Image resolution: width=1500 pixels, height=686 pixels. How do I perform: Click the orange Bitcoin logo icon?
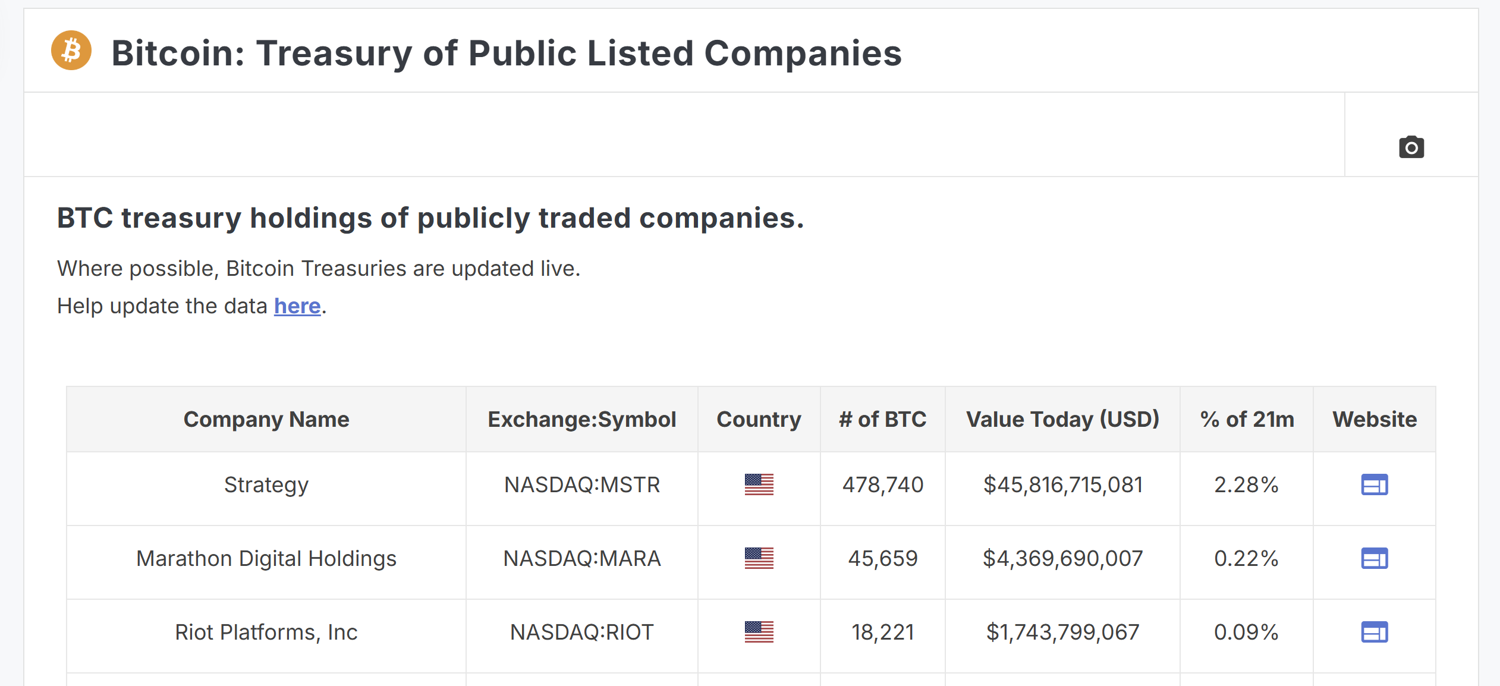click(71, 51)
